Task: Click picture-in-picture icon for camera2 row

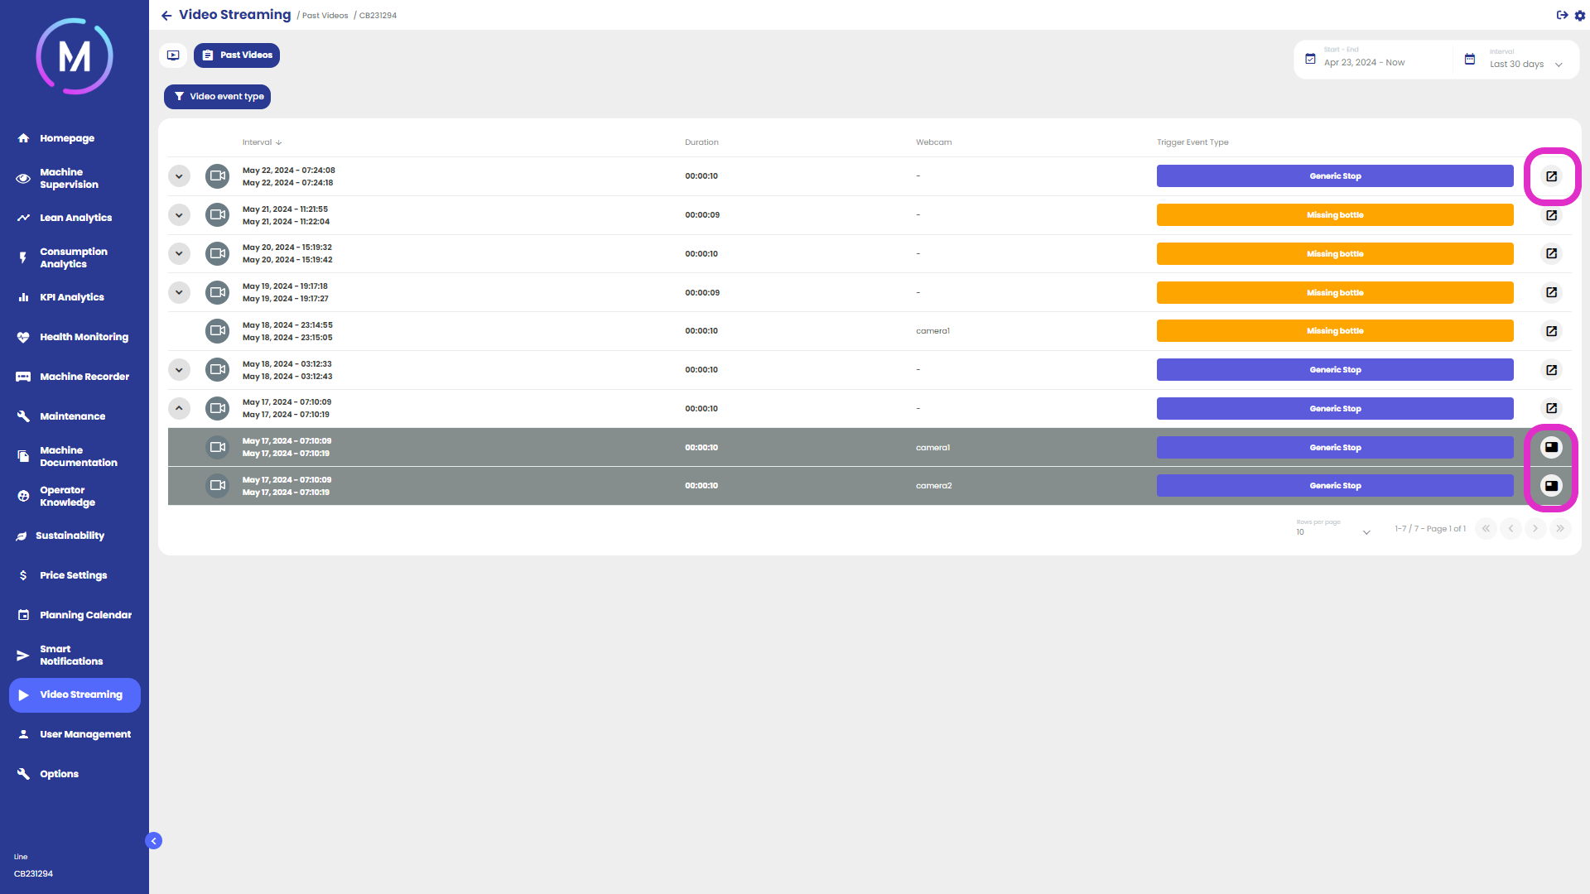Action: tap(1551, 486)
